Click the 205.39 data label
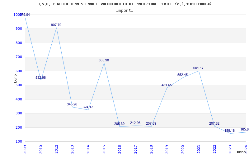The image size is (249, 155). click(119, 124)
